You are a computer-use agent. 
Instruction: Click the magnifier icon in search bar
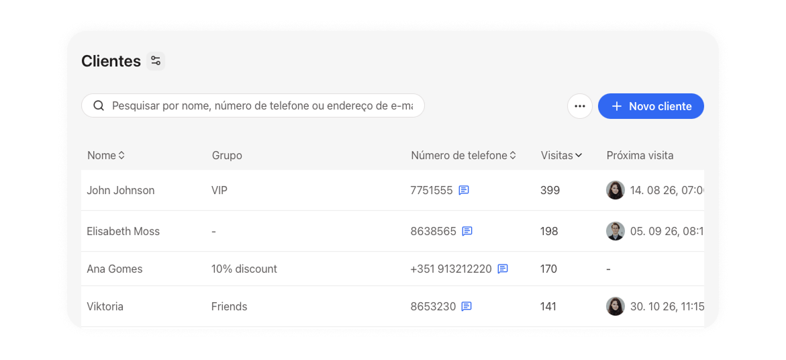point(99,106)
